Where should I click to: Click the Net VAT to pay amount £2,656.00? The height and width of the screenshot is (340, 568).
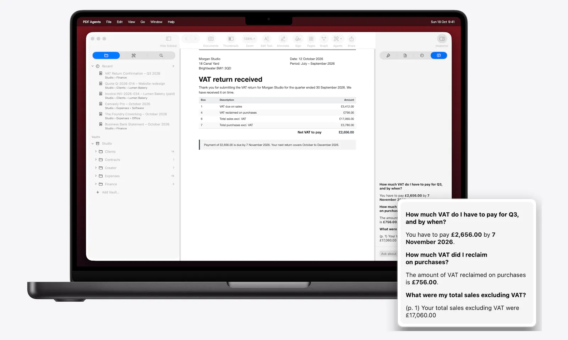point(346,132)
